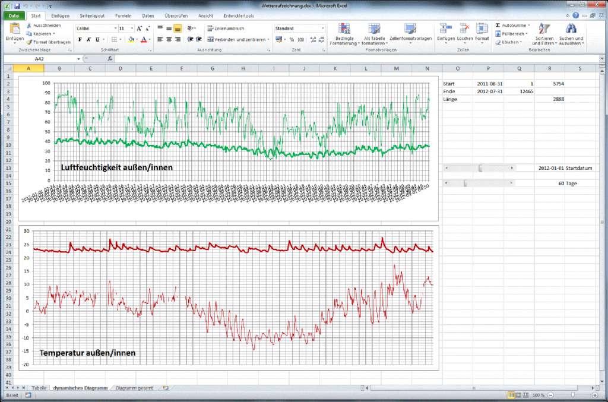Switch to the Daten ribbon tab
Screen dimensions: 608x402
tap(148, 16)
